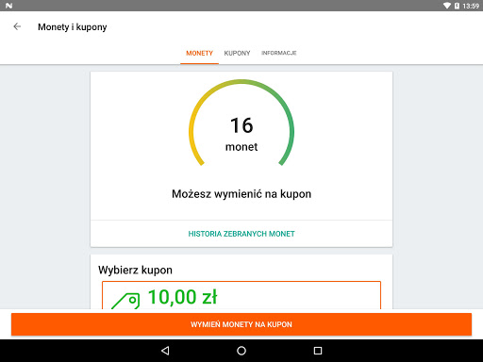This screenshot has height=362, width=483.
Task: Open the Informacje tab
Action: tap(279, 53)
